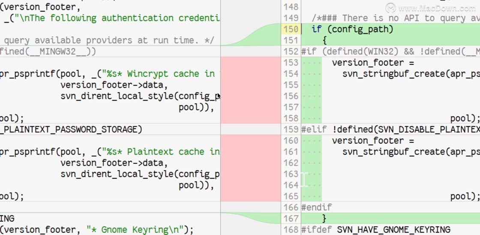This screenshot has height=235, width=480.
Task: Click the Plaintext cache string in left pane
Action: (161, 152)
